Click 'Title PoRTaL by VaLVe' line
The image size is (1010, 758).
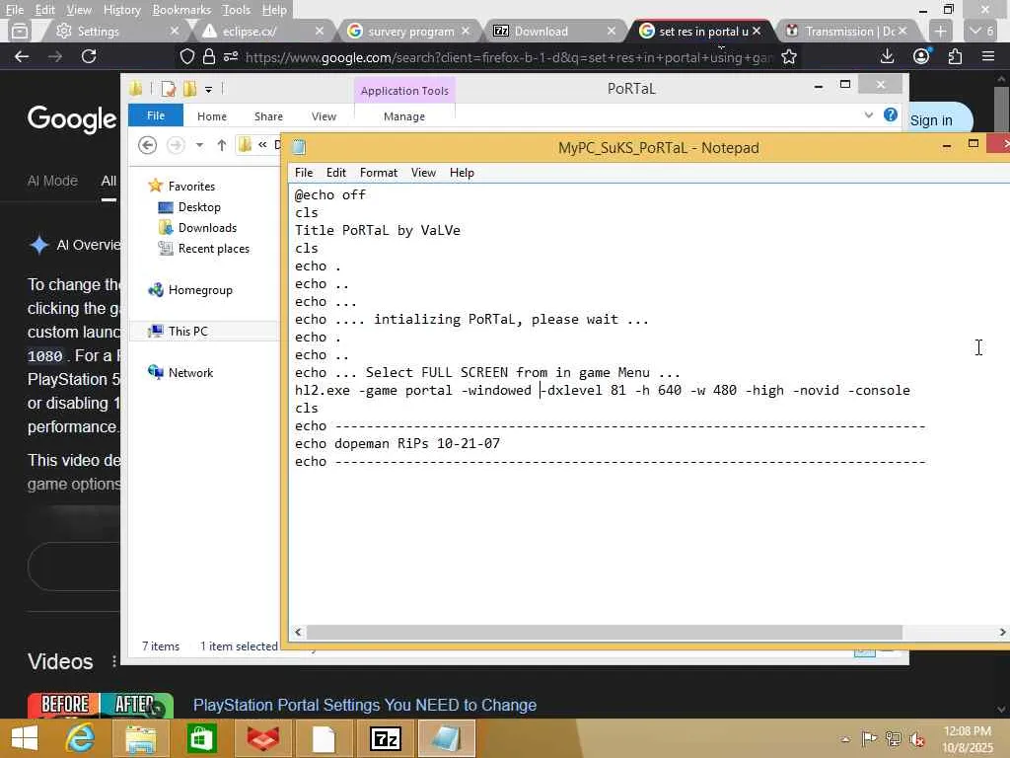[378, 230]
